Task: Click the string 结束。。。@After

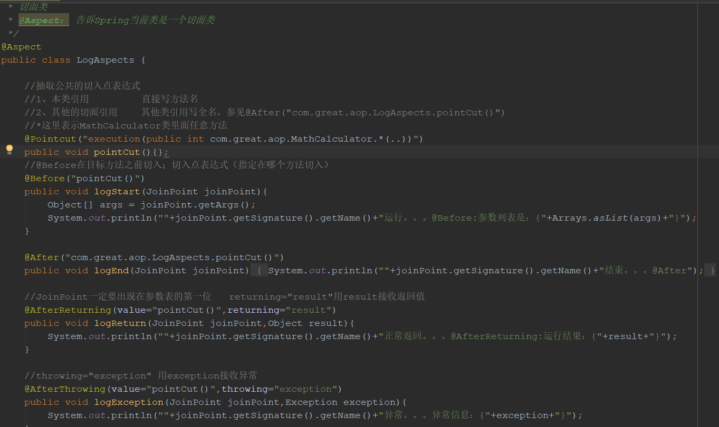Action: [x=645, y=271]
